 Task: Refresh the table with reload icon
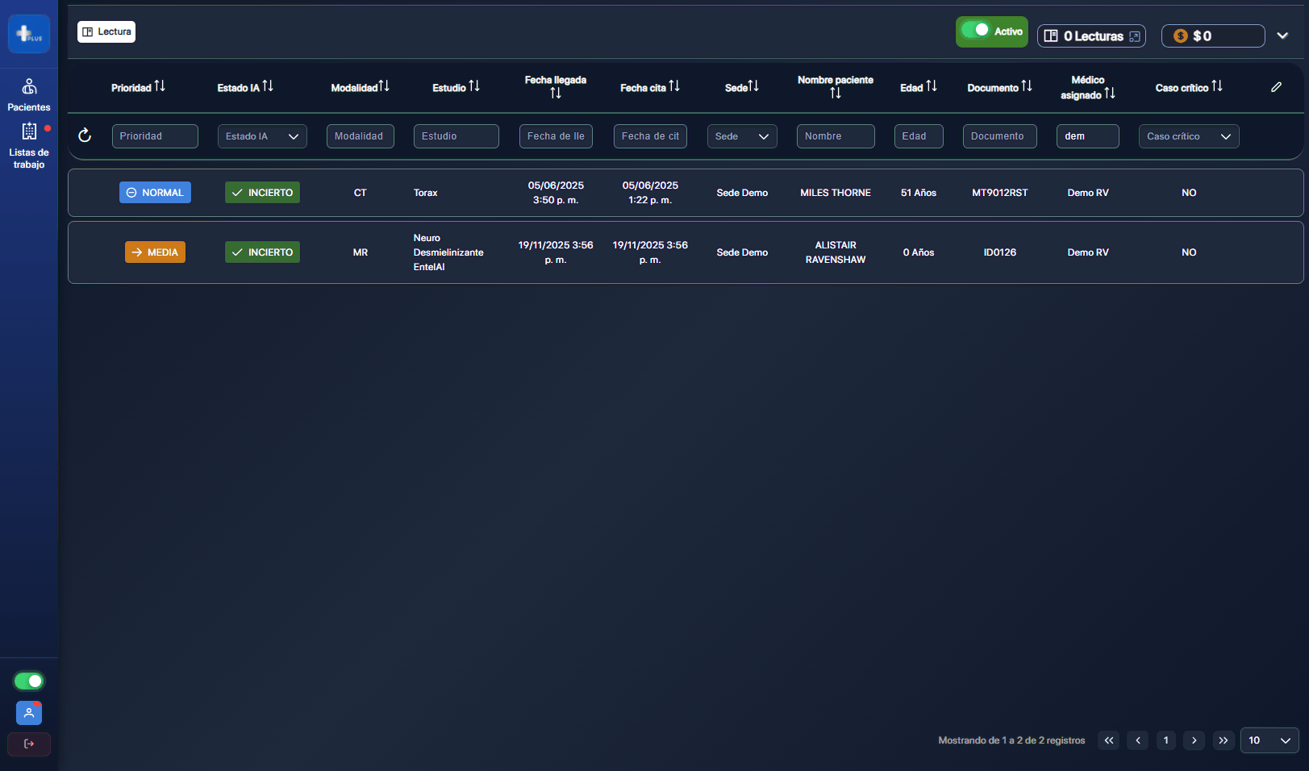coord(85,135)
